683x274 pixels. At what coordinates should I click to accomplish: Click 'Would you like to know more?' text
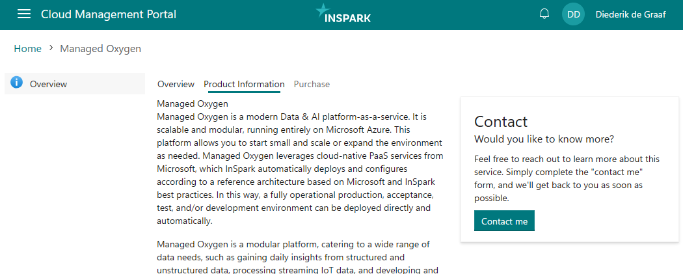click(x=544, y=139)
